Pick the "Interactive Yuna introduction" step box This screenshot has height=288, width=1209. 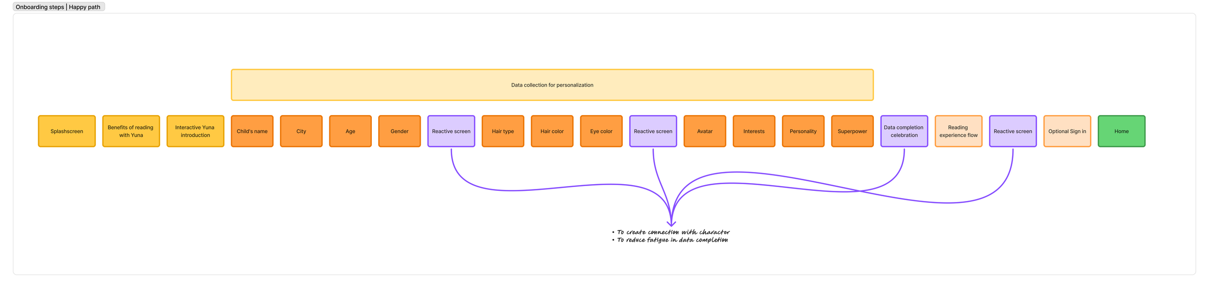click(x=195, y=131)
